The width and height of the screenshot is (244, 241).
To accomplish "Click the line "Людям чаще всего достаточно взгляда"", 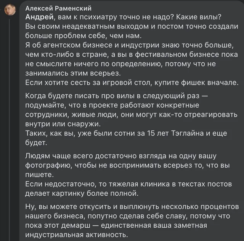I will [x=121, y=156].
